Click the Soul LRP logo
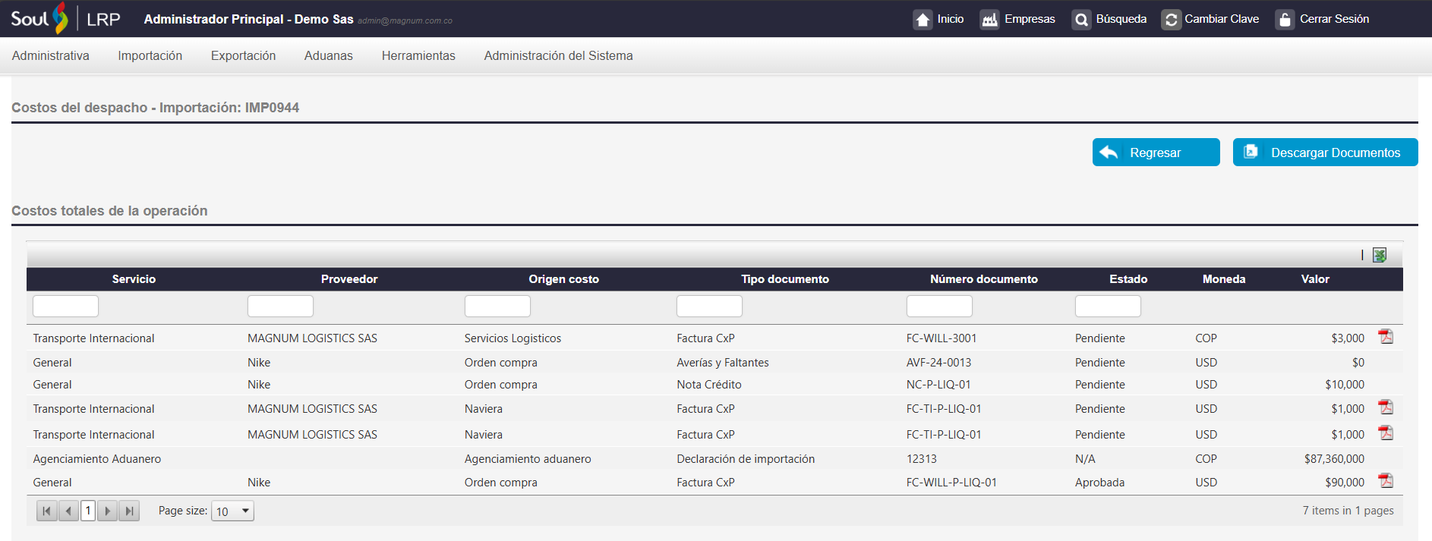This screenshot has height=541, width=1432. coord(65,18)
